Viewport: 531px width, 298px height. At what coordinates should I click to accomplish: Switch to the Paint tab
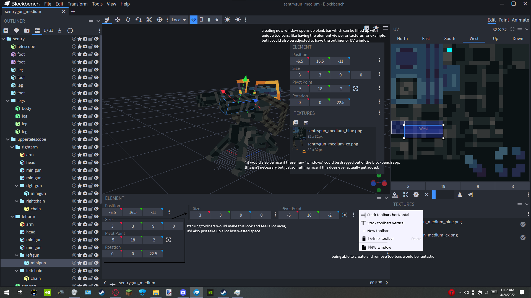pyautogui.click(x=504, y=20)
